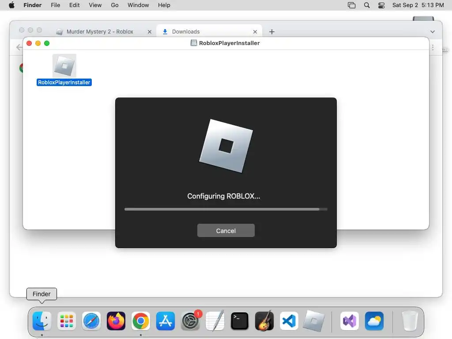The height and width of the screenshot is (339, 452).
Task: Open GarageBand from the dock
Action: 264,321
